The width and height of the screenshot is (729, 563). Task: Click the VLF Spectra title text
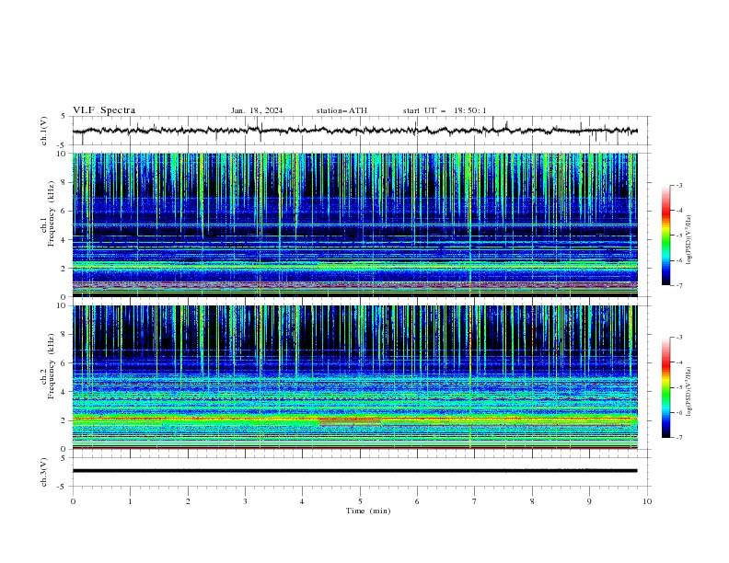pyautogui.click(x=104, y=110)
